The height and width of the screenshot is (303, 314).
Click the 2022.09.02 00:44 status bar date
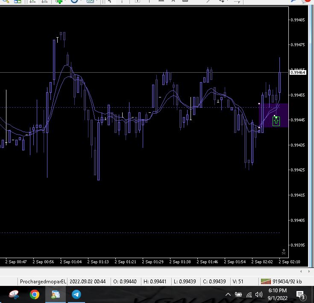coord(88,282)
